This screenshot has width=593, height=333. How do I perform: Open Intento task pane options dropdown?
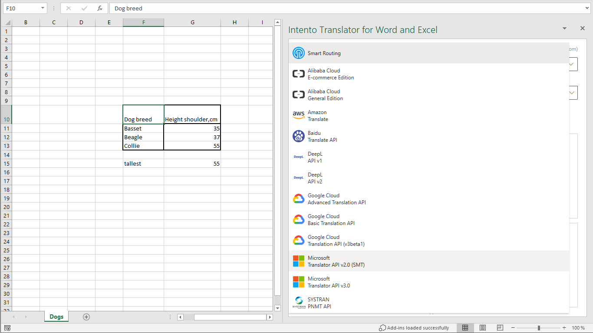pos(564,29)
